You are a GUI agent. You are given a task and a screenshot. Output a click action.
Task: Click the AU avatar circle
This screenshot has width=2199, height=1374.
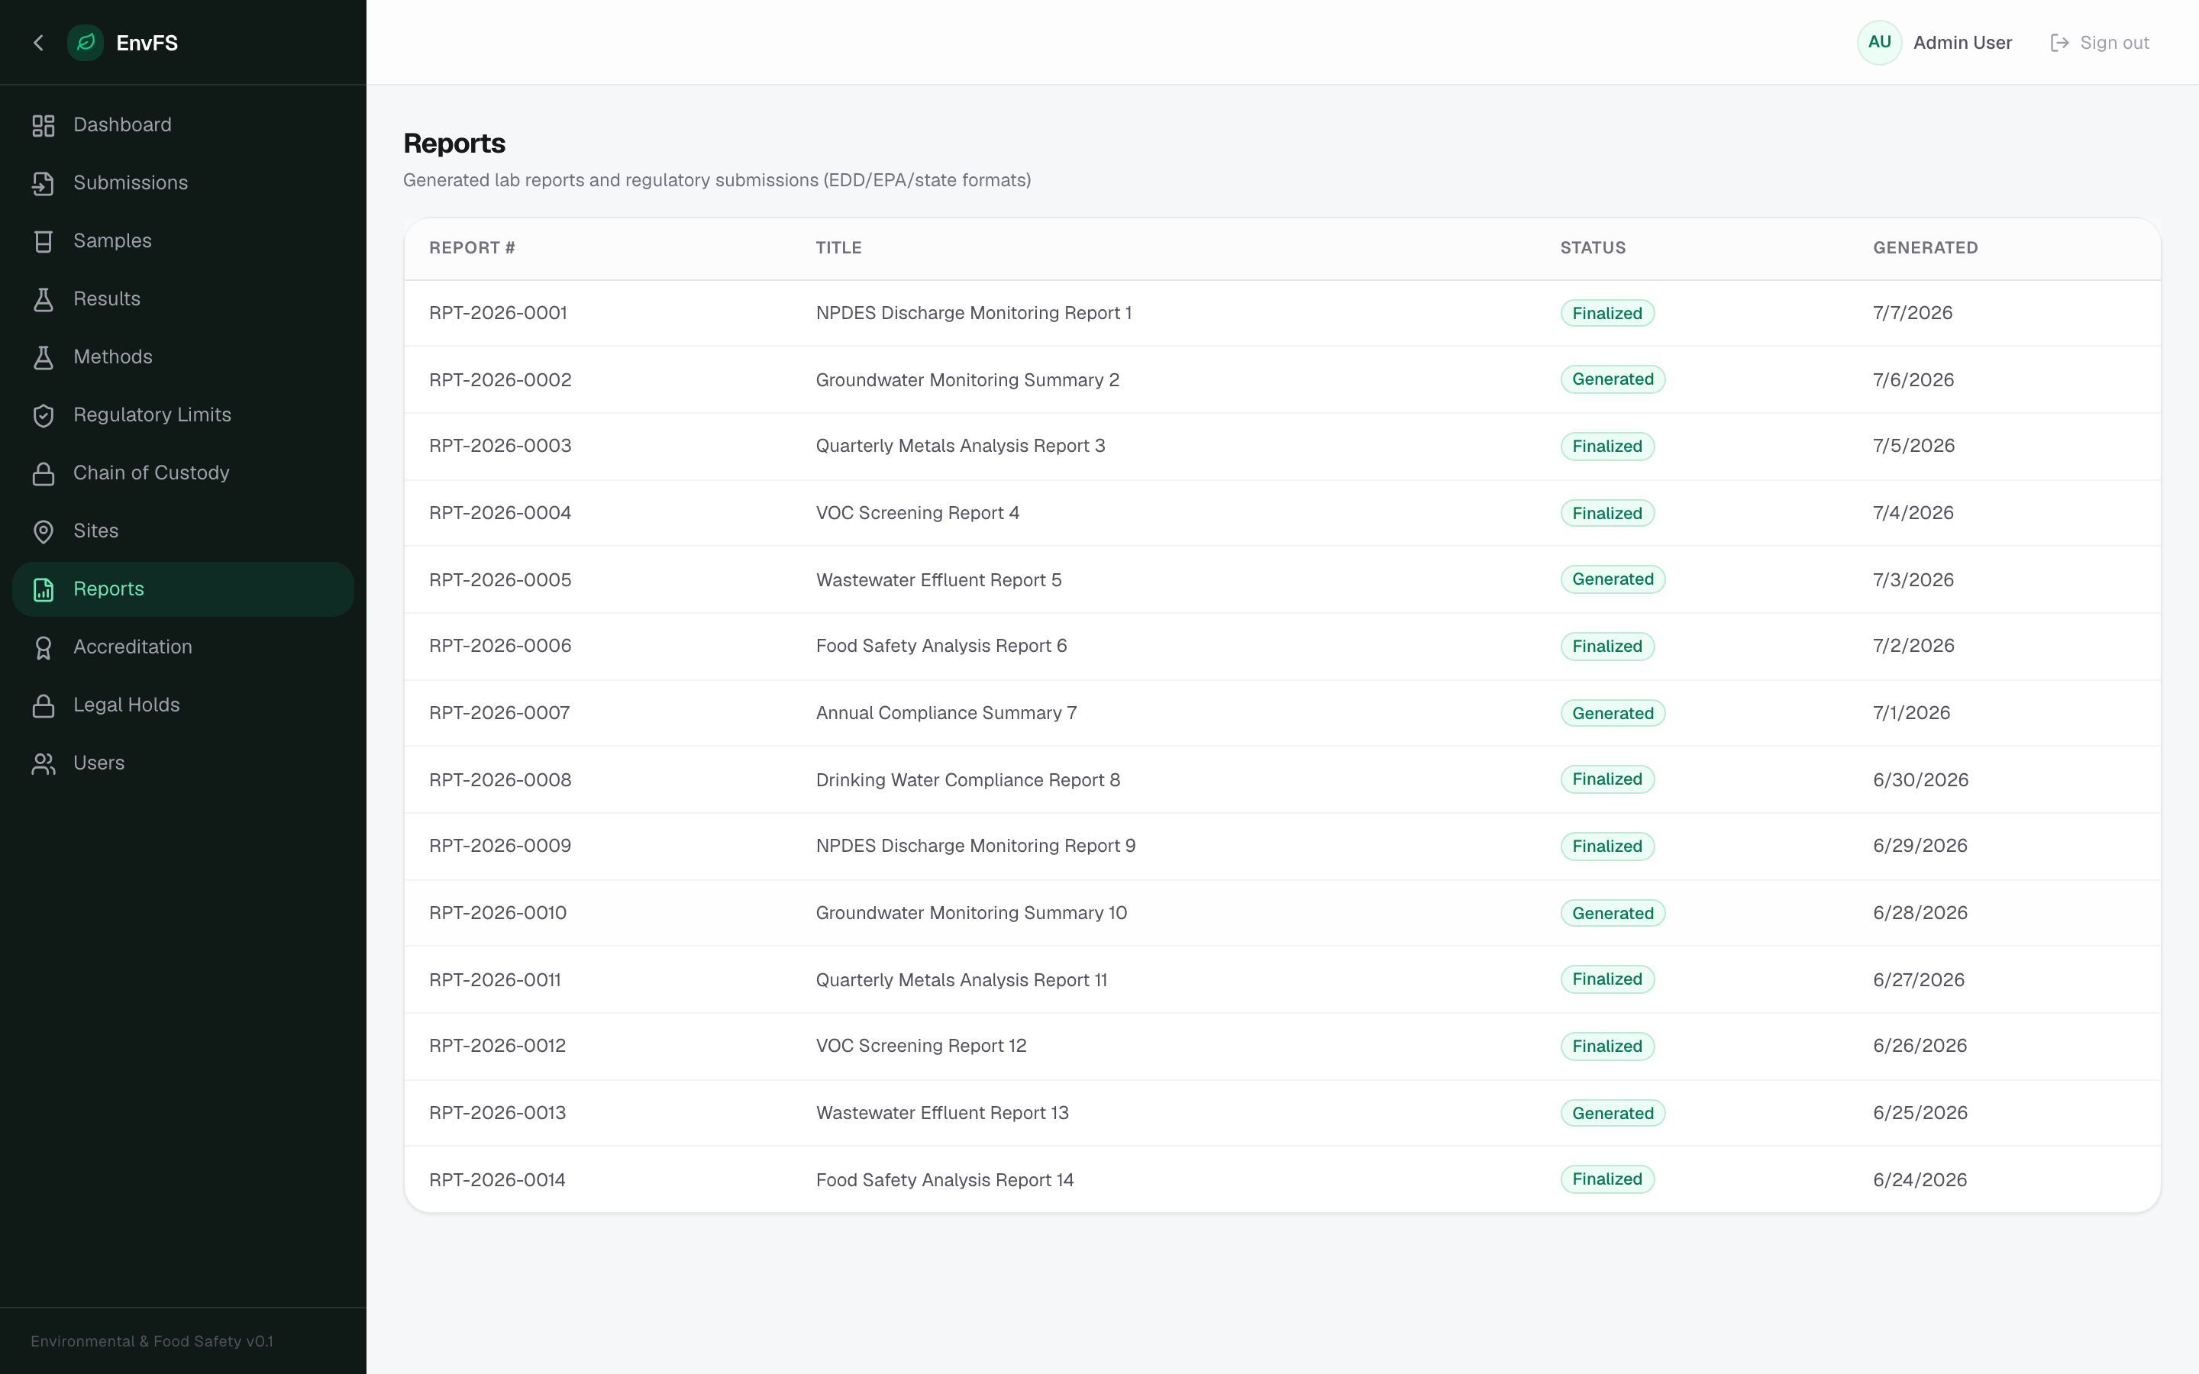[1879, 43]
